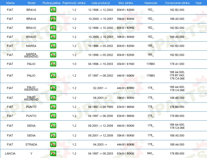The width and height of the screenshot is (207, 158).
Task: Click fuel icon in LANCIA Y row
Action: 53,153
